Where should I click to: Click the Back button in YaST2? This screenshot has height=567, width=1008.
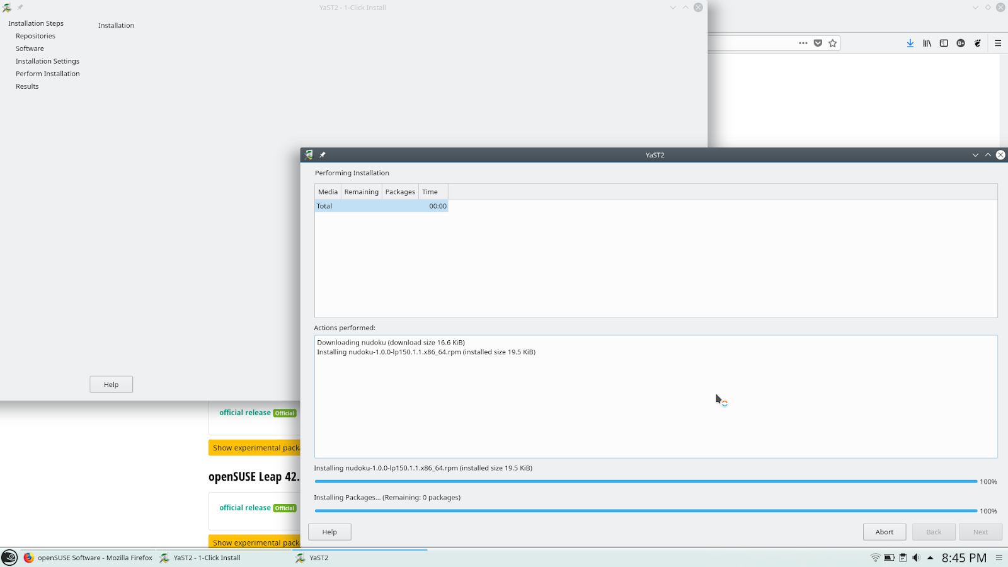(934, 532)
